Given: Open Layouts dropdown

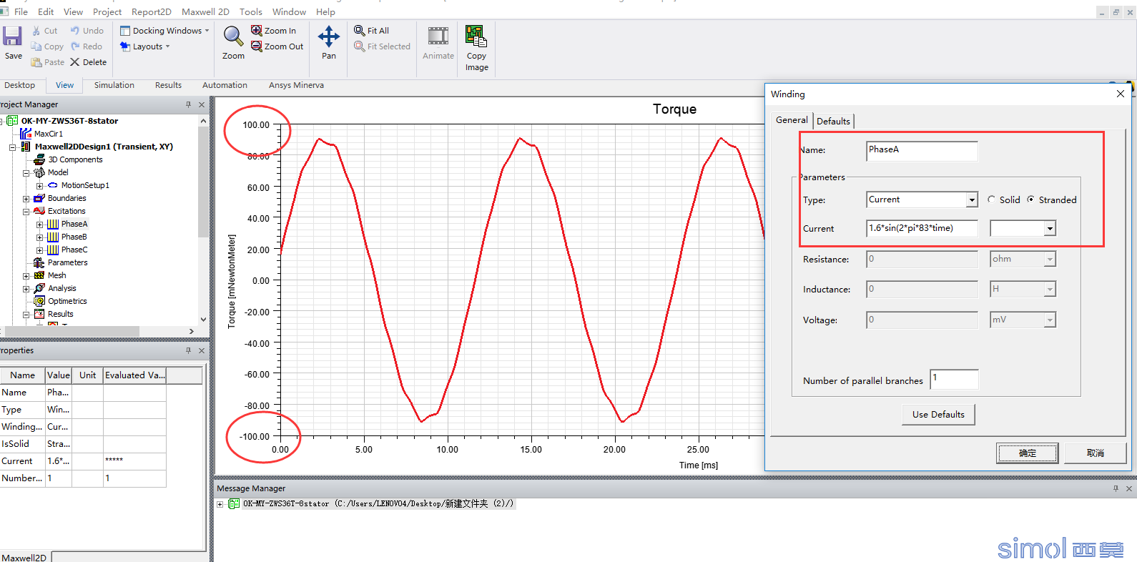Looking at the screenshot, I should [x=145, y=46].
